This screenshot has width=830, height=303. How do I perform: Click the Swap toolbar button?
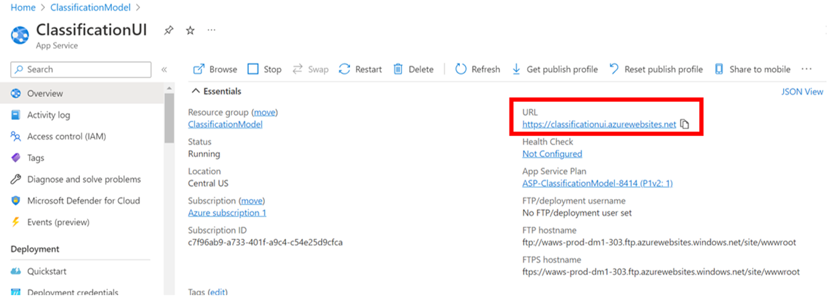(x=310, y=69)
